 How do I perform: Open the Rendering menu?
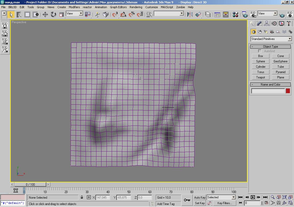pos(136,7)
